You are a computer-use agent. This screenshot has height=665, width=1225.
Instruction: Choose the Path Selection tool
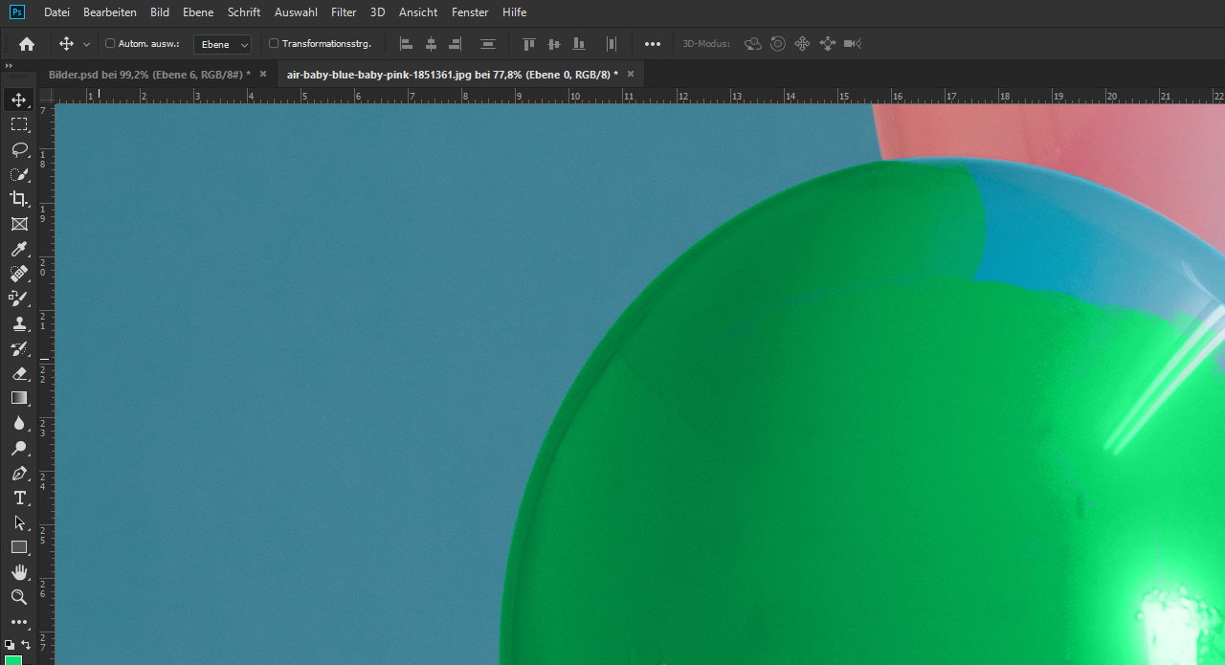click(19, 522)
